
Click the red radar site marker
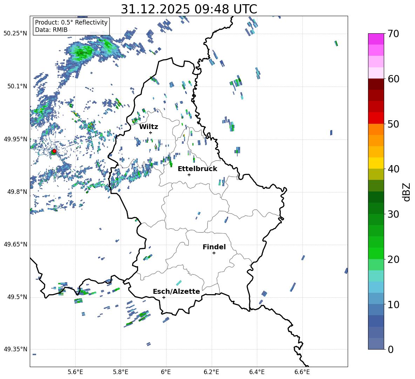pyautogui.click(x=54, y=151)
